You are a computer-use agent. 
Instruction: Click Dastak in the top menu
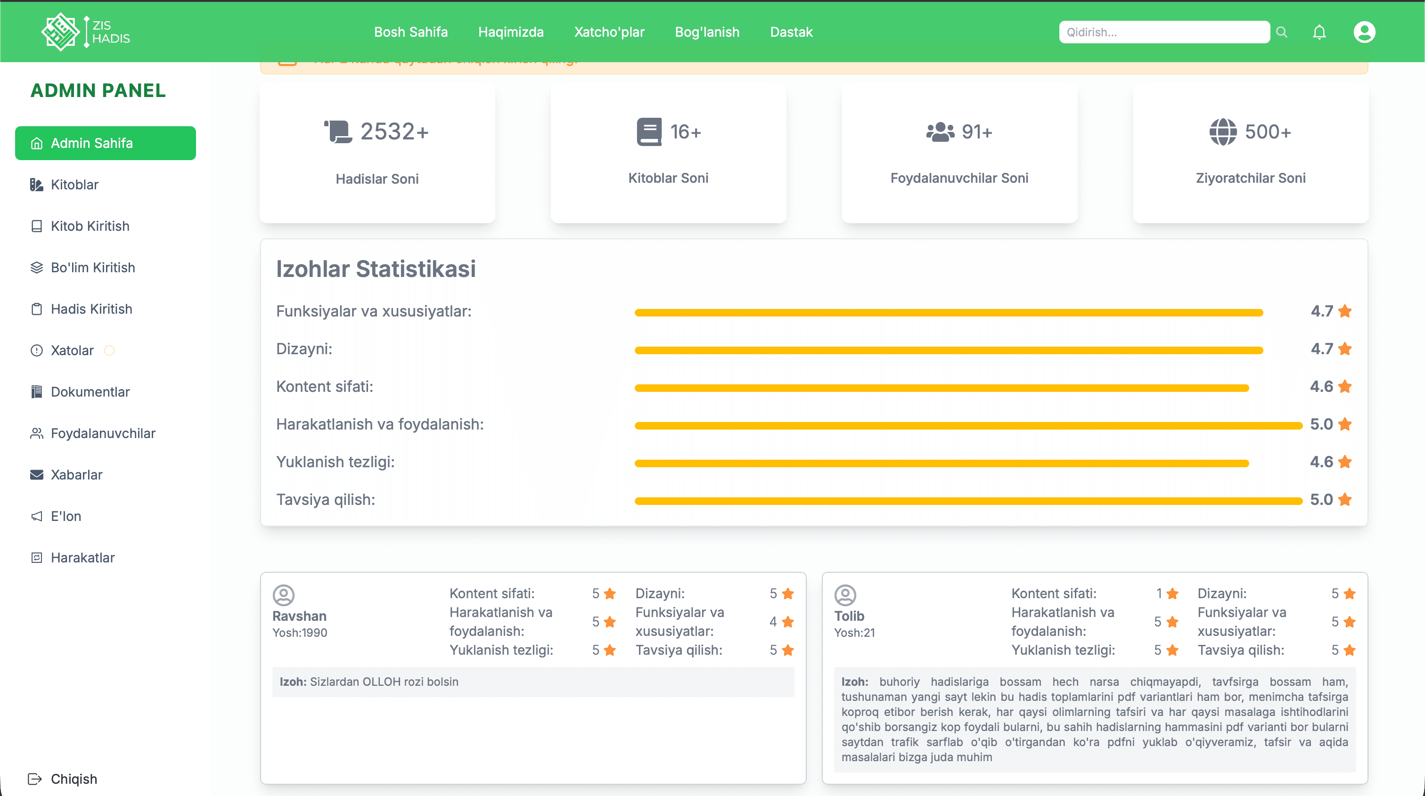pyautogui.click(x=791, y=32)
